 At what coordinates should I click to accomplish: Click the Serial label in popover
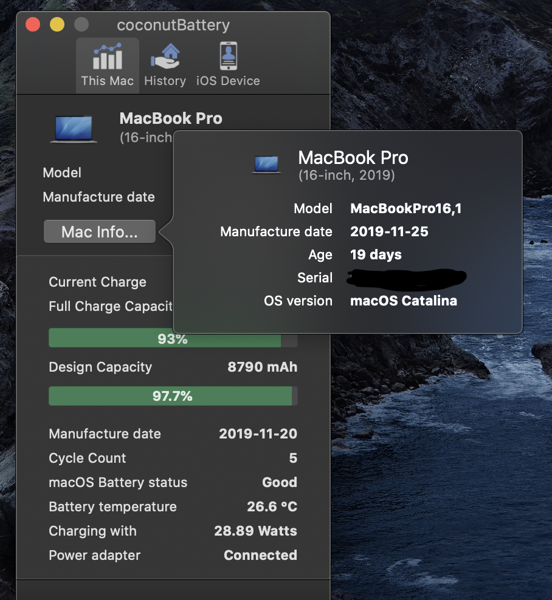tap(315, 278)
